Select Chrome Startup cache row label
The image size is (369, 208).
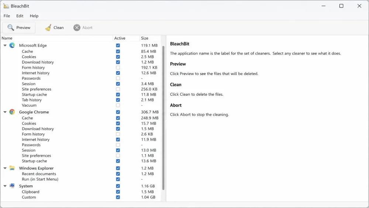tap(34, 161)
